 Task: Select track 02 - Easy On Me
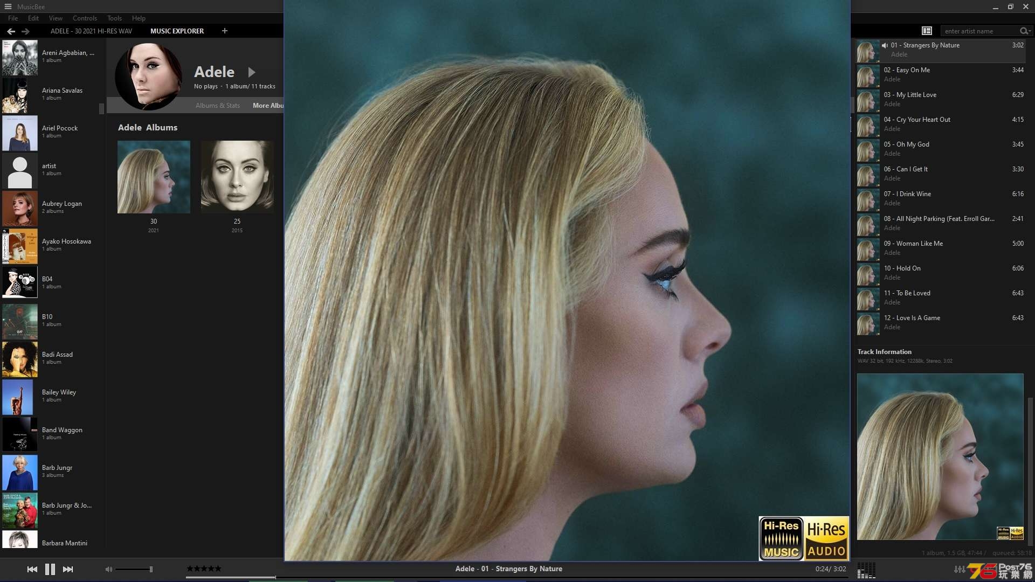click(941, 75)
